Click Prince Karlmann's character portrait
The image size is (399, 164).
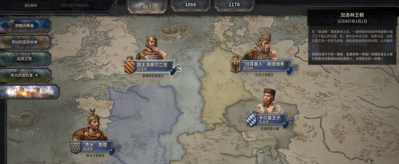tap(269, 101)
